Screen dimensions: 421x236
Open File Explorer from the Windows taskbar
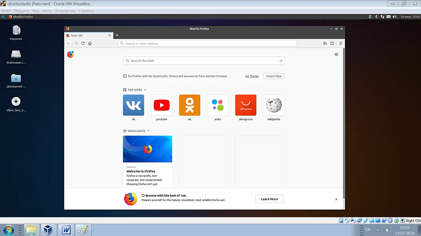(31, 230)
